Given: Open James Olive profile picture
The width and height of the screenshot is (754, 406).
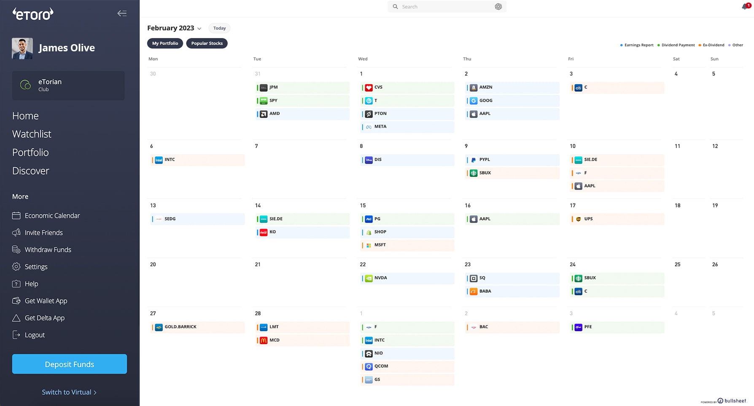Looking at the screenshot, I should click(x=22, y=48).
